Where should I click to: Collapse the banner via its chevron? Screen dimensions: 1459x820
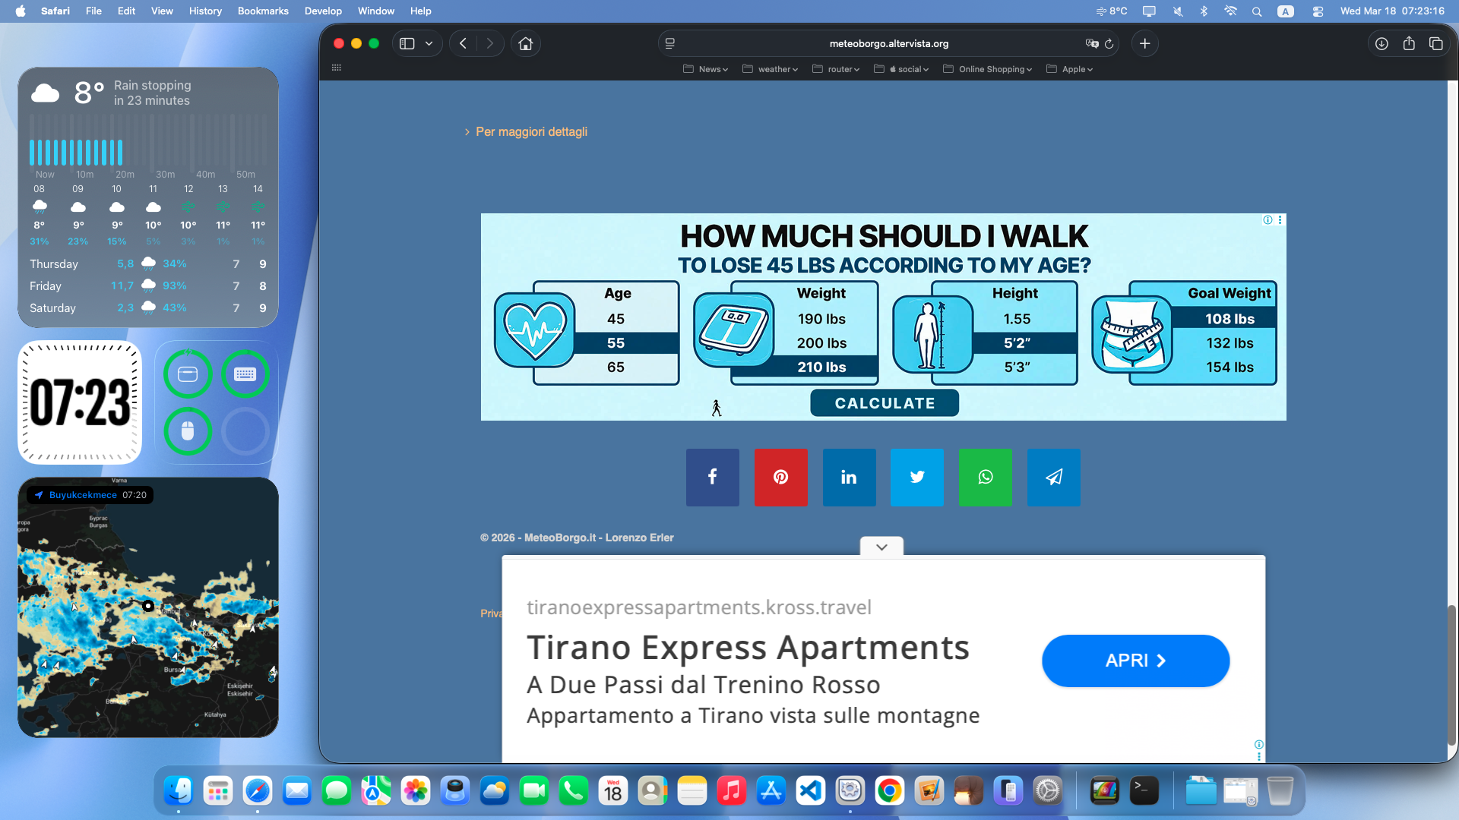[x=881, y=546]
